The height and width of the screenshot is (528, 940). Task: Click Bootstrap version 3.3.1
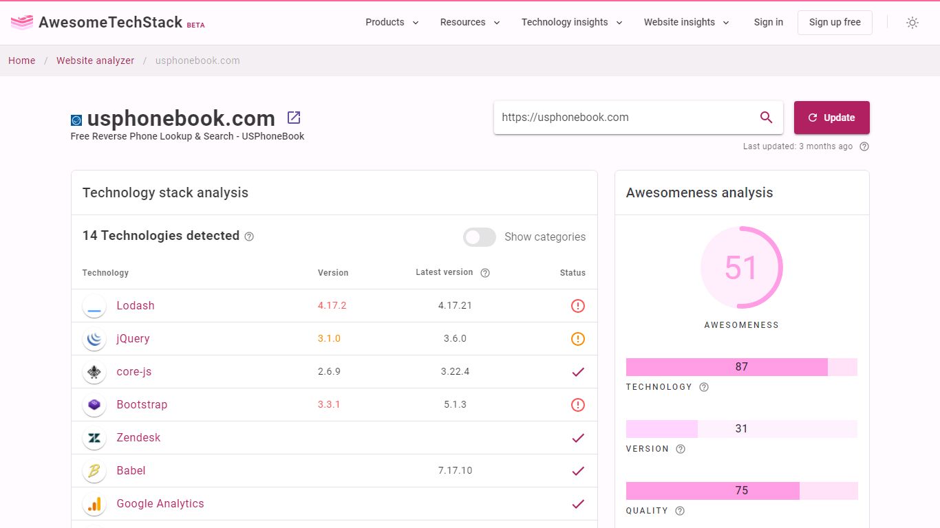[x=329, y=405]
